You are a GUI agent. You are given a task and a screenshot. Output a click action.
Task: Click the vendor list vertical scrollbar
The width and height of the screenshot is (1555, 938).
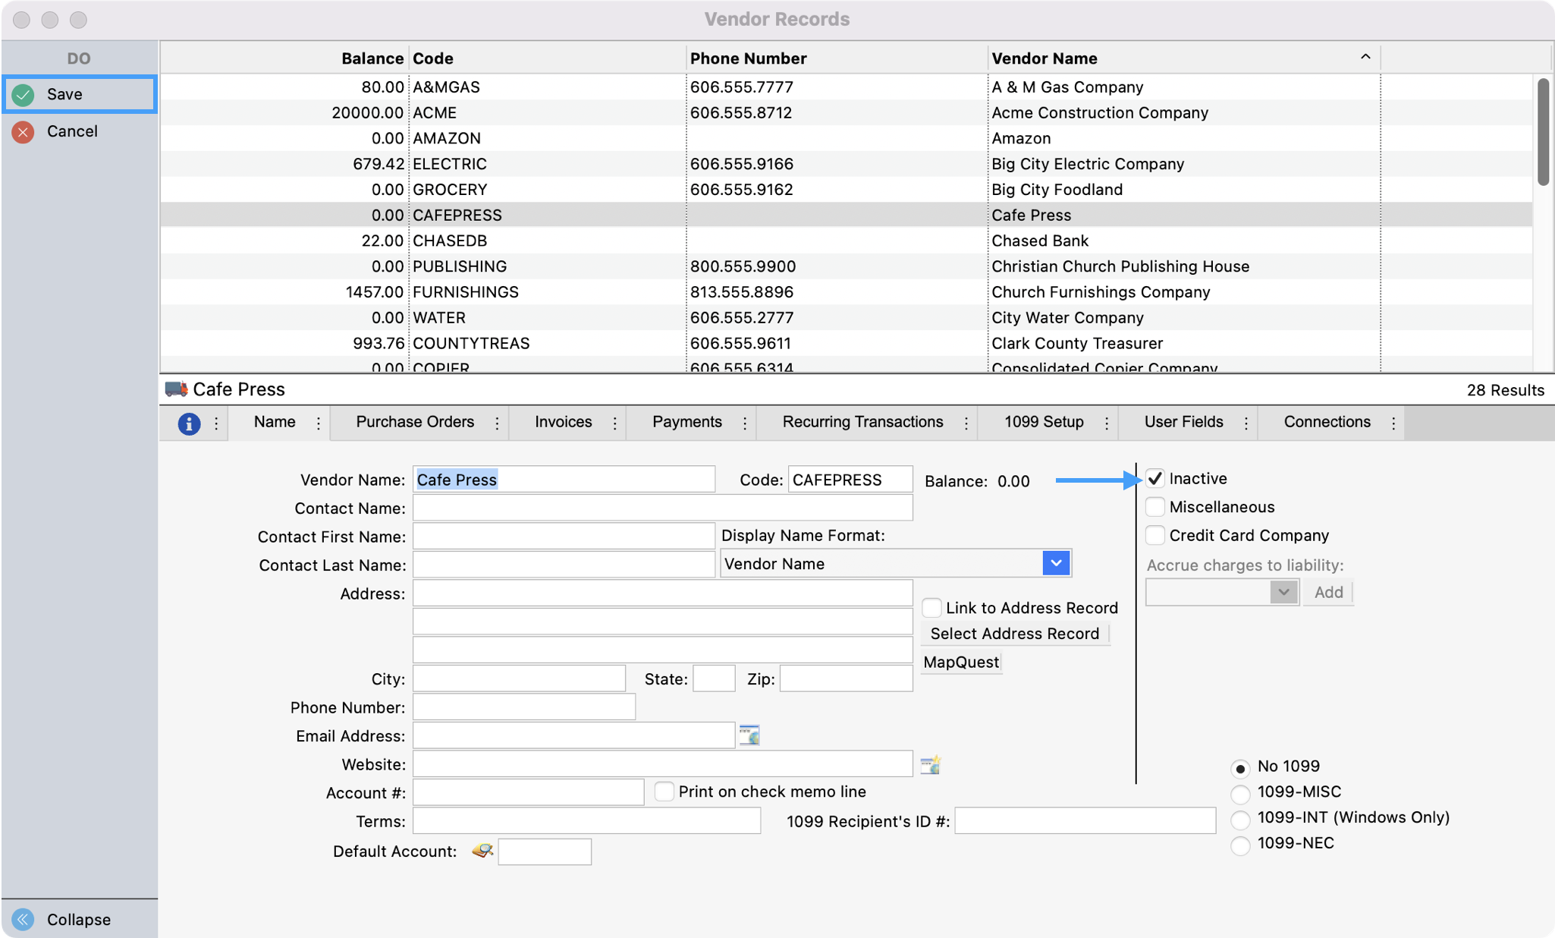(x=1543, y=133)
